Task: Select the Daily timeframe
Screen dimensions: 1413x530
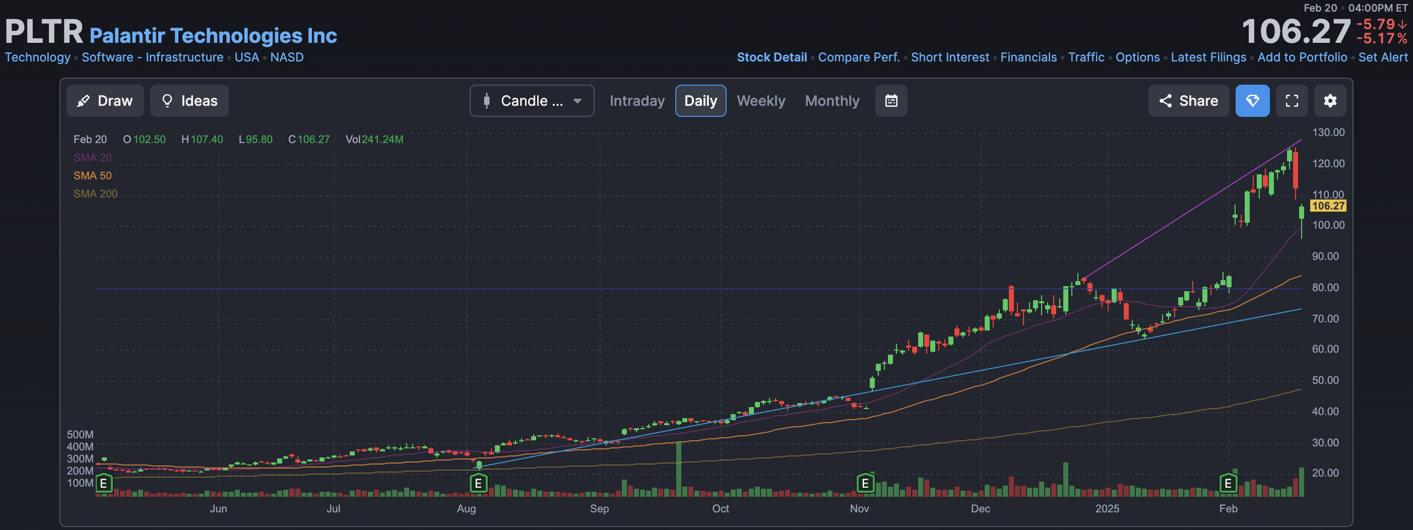Action: [x=700, y=101]
